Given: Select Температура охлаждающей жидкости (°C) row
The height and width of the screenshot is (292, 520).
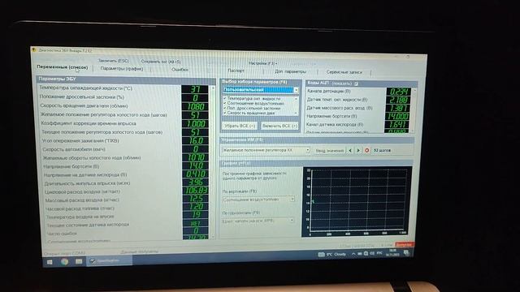Looking at the screenshot, I should click(123, 88).
